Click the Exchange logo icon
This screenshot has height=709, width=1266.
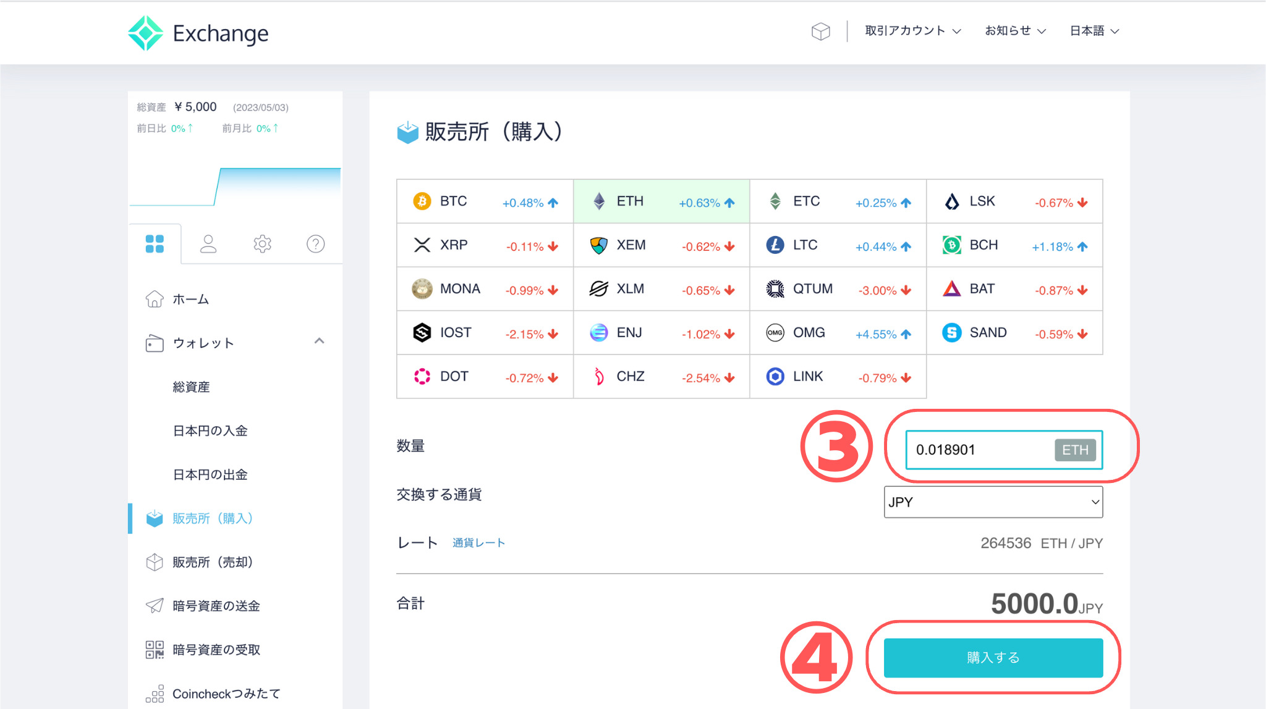(146, 33)
